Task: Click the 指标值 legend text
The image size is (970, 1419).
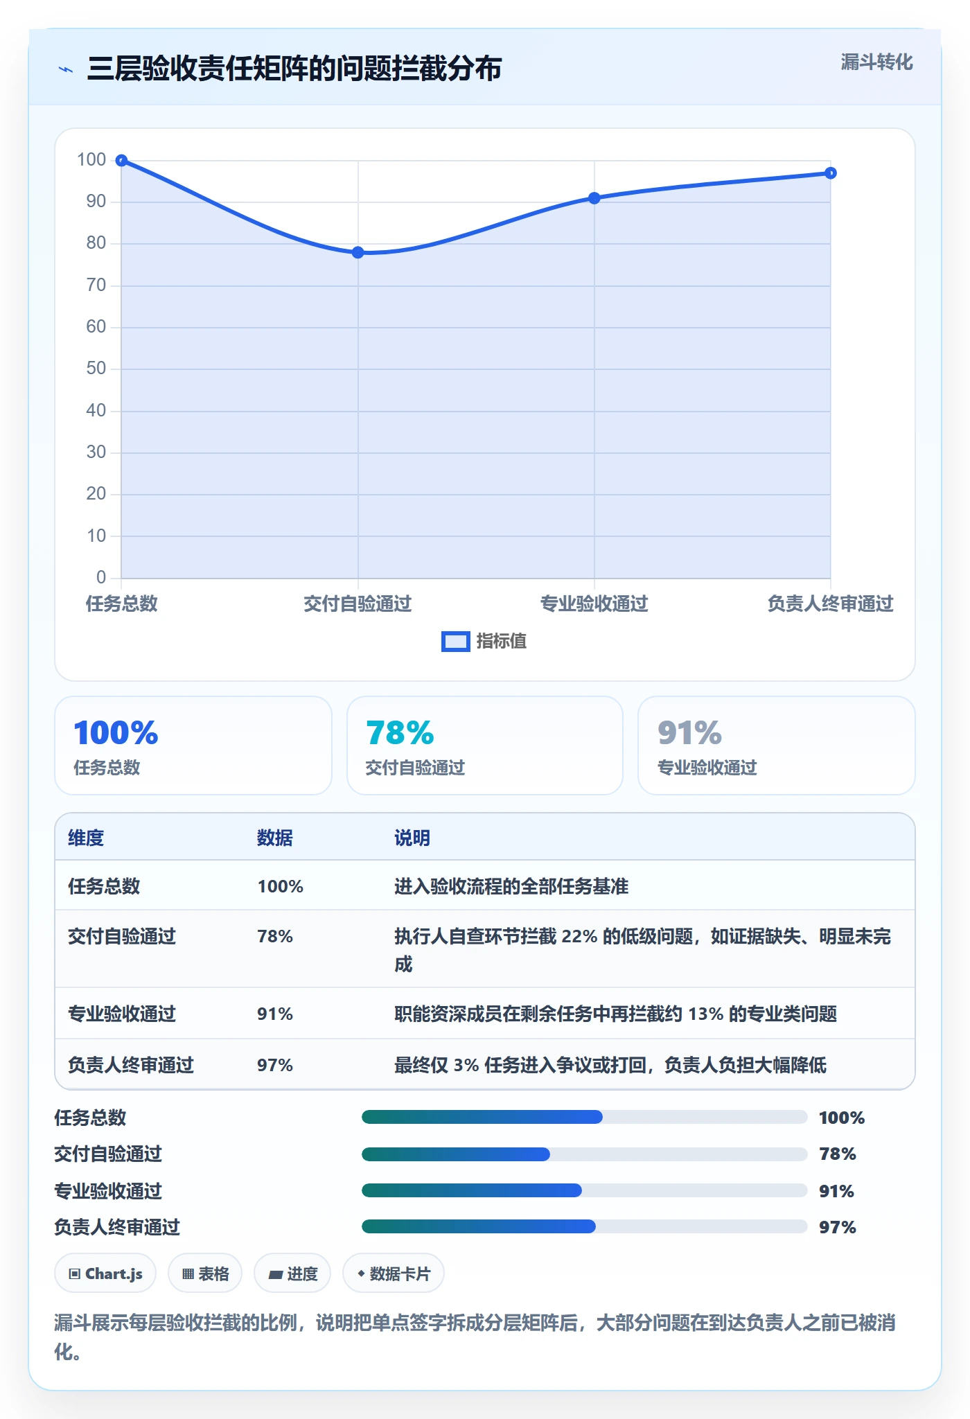Action: (x=502, y=642)
